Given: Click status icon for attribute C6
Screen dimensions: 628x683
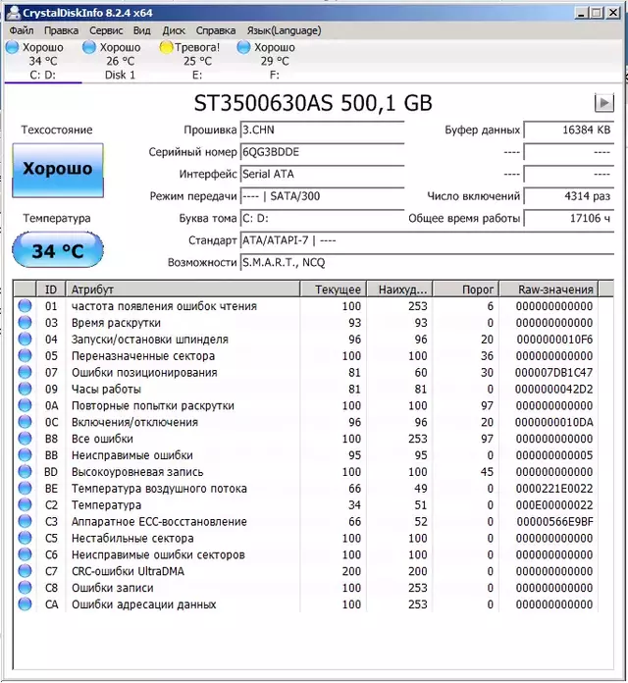Looking at the screenshot, I should point(25,554).
